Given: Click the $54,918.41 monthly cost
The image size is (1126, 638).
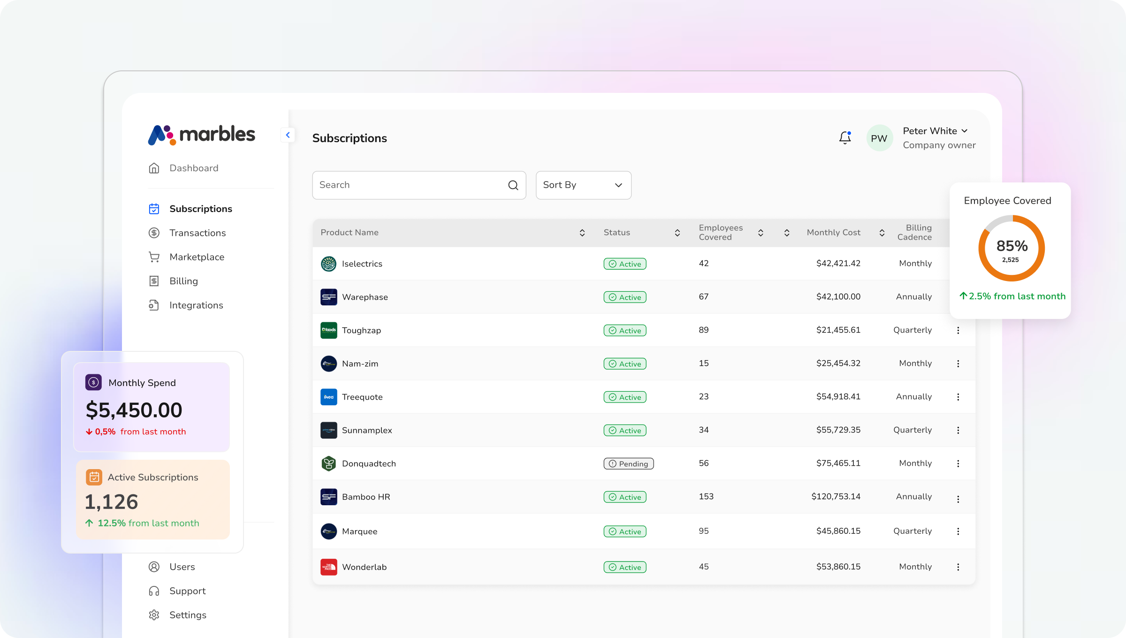Looking at the screenshot, I should pos(838,396).
